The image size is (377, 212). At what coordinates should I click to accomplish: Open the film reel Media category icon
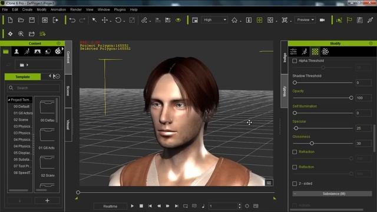point(58,51)
